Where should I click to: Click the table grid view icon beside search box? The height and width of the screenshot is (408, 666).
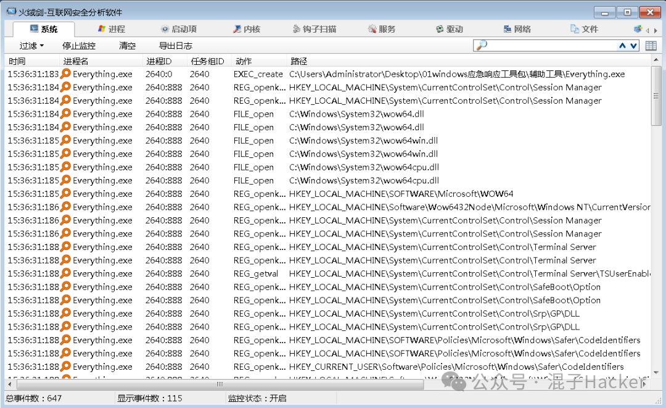click(x=652, y=44)
